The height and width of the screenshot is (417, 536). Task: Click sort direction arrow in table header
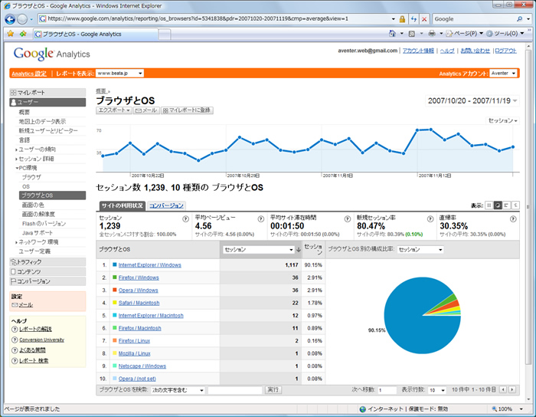(299, 250)
